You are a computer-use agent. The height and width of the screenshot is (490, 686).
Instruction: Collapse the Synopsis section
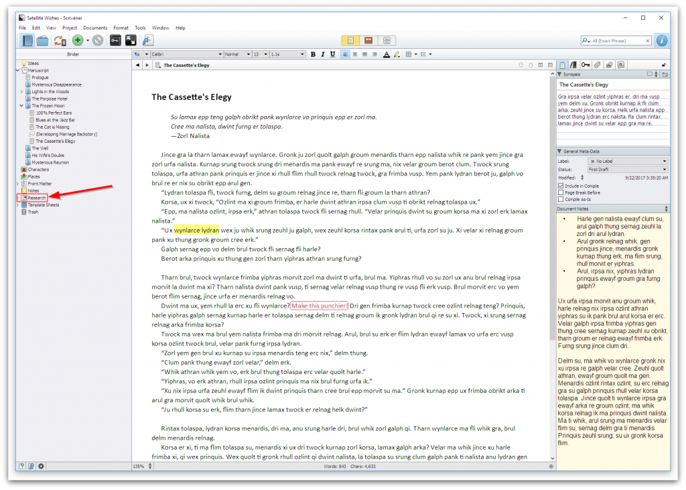click(559, 74)
